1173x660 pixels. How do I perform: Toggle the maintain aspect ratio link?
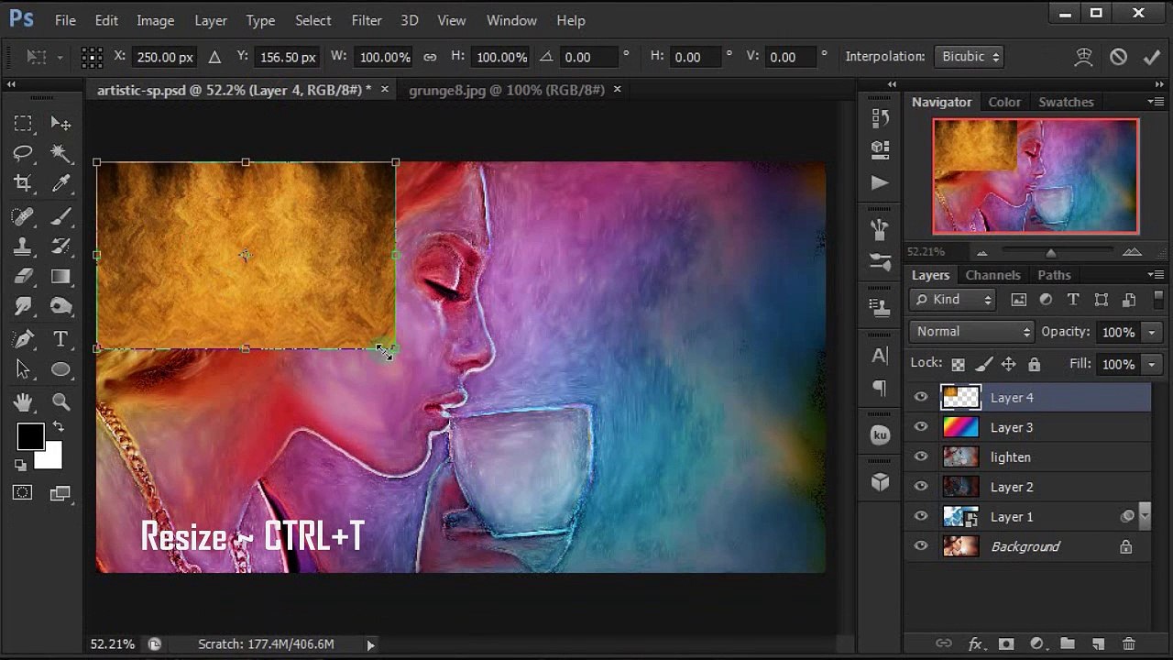coord(430,57)
